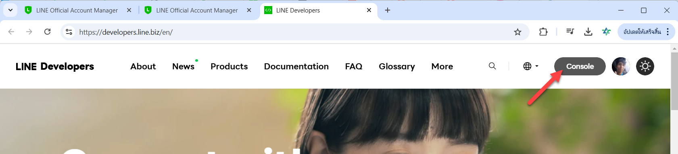678x154 pixels.
Task: View site information icon in address bar
Action: pos(69,32)
